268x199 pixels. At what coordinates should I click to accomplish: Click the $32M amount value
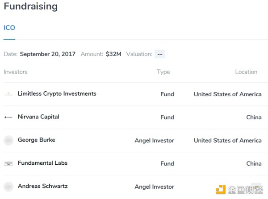coord(113,54)
